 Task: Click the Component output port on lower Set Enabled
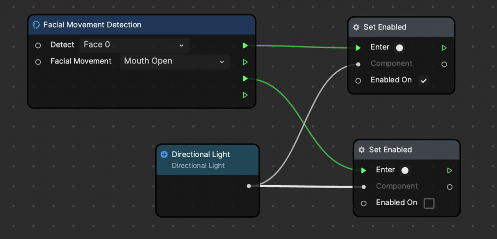[449, 187]
